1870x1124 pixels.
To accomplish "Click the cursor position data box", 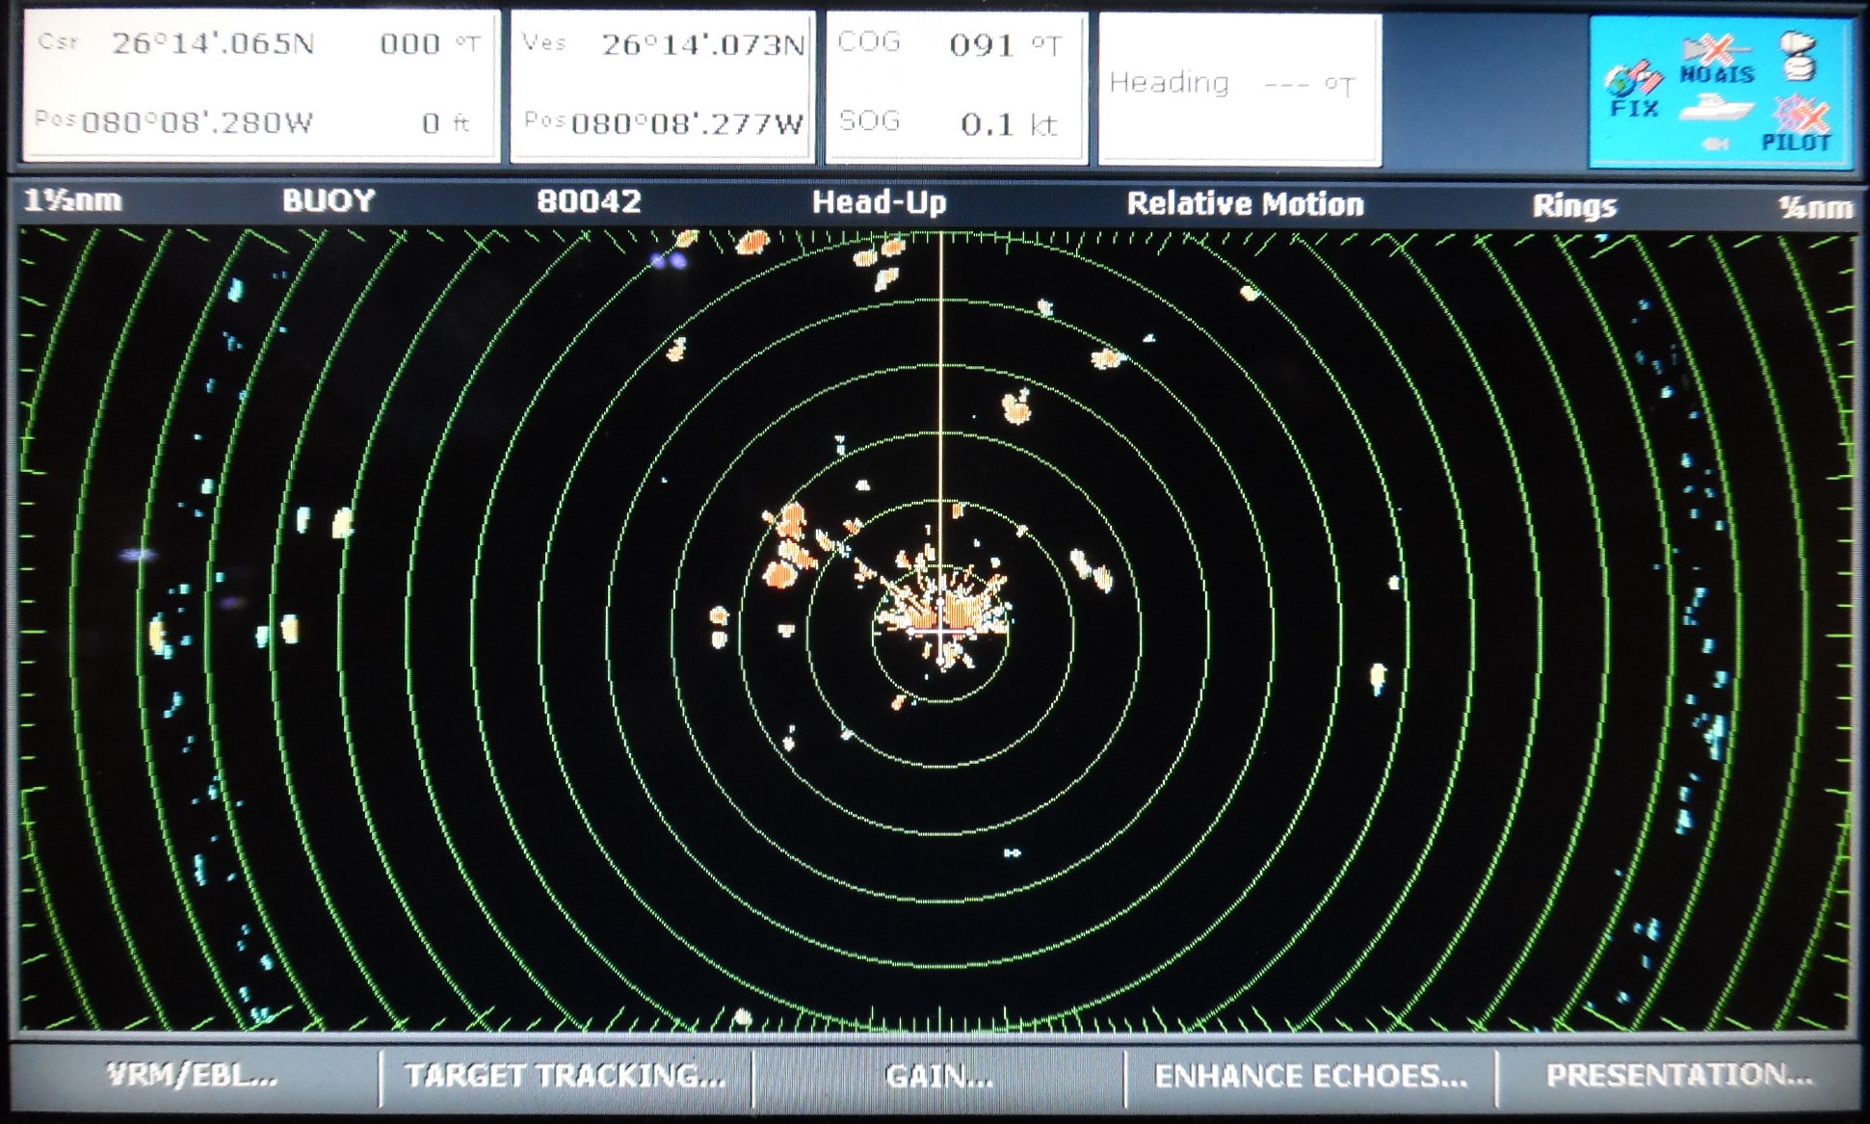I will (x=260, y=85).
